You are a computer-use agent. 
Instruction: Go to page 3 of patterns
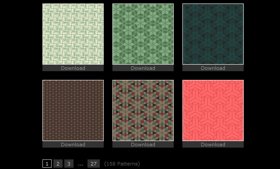tap(69, 164)
